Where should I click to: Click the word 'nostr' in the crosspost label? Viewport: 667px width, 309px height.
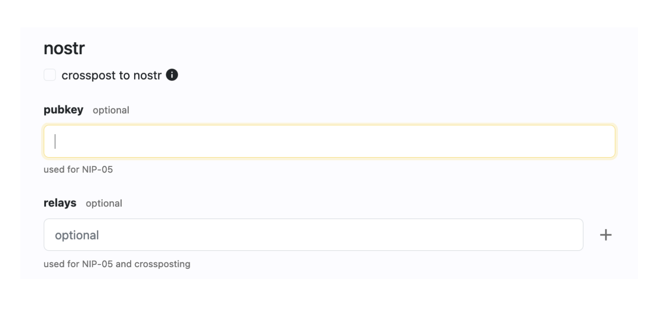[x=148, y=76]
